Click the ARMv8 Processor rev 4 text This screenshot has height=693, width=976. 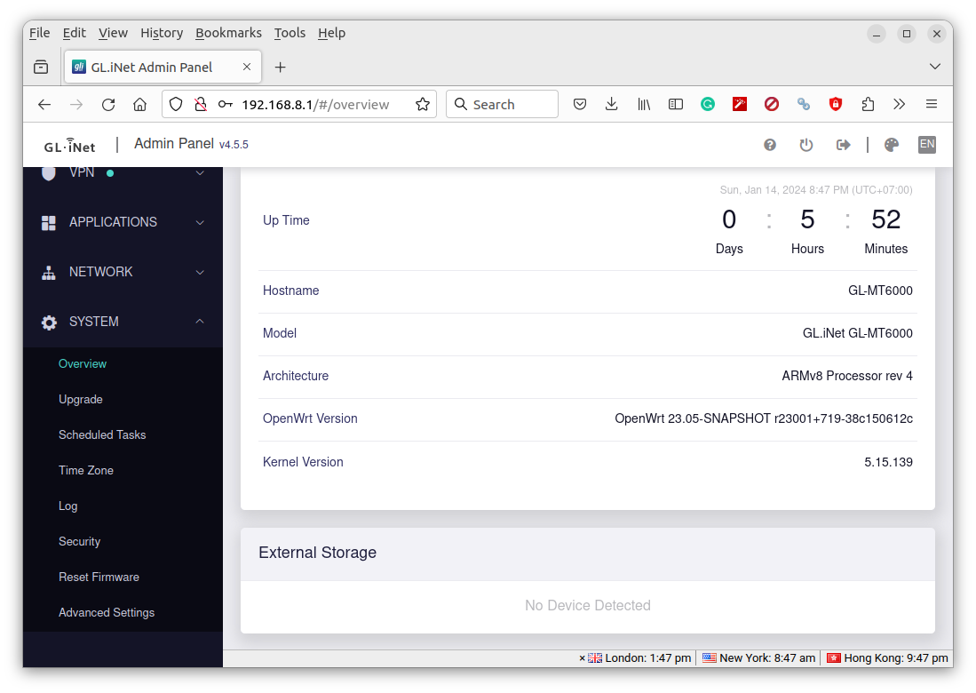pyautogui.click(x=847, y=376)
